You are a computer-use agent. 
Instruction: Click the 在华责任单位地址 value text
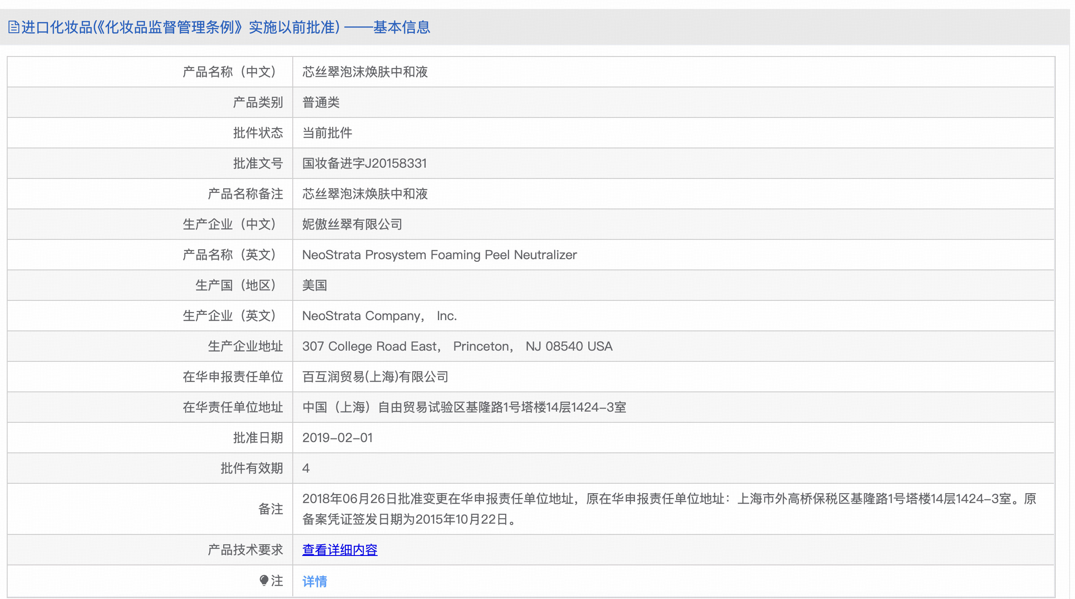coord(464,407)
